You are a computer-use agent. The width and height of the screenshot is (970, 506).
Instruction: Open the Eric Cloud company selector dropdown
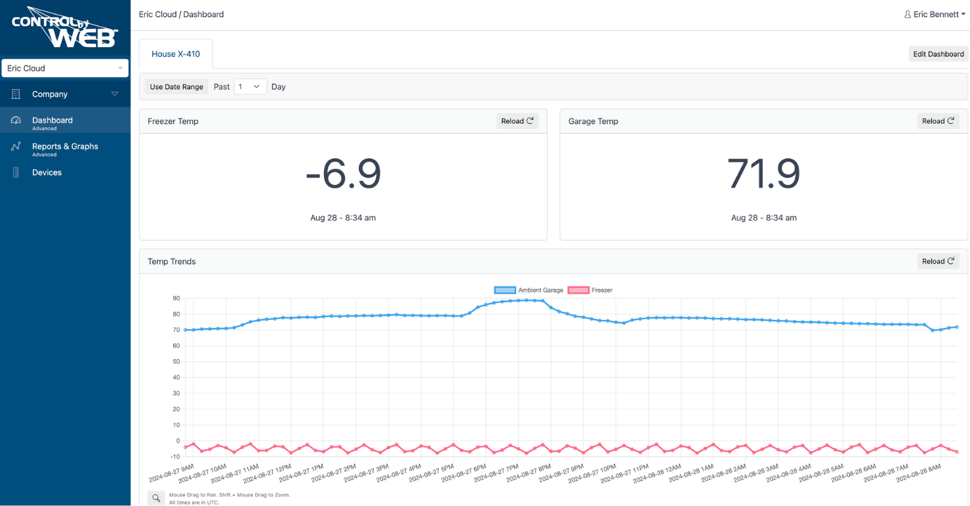(65, 68)
